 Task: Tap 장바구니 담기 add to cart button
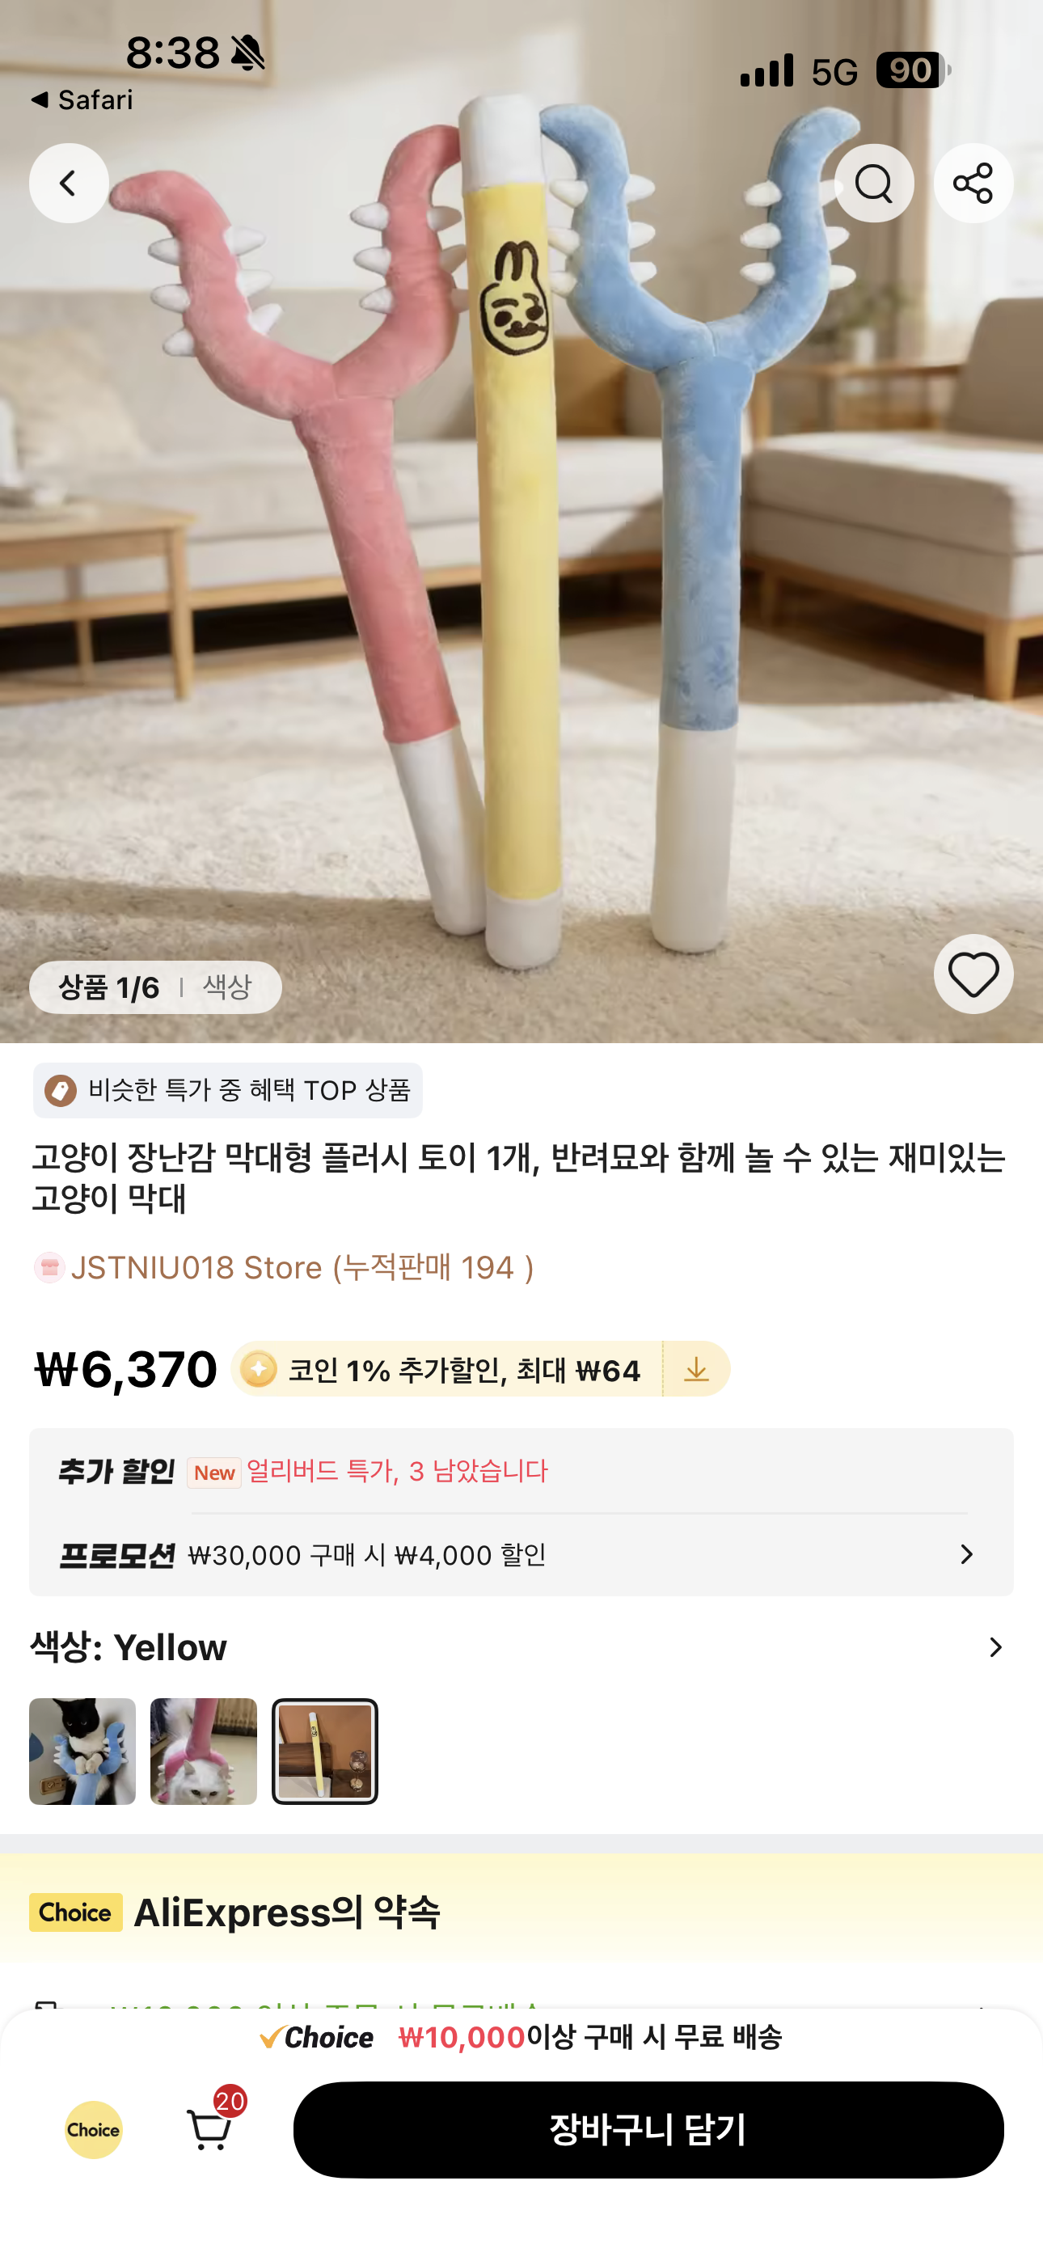[x=648, y=2129]
